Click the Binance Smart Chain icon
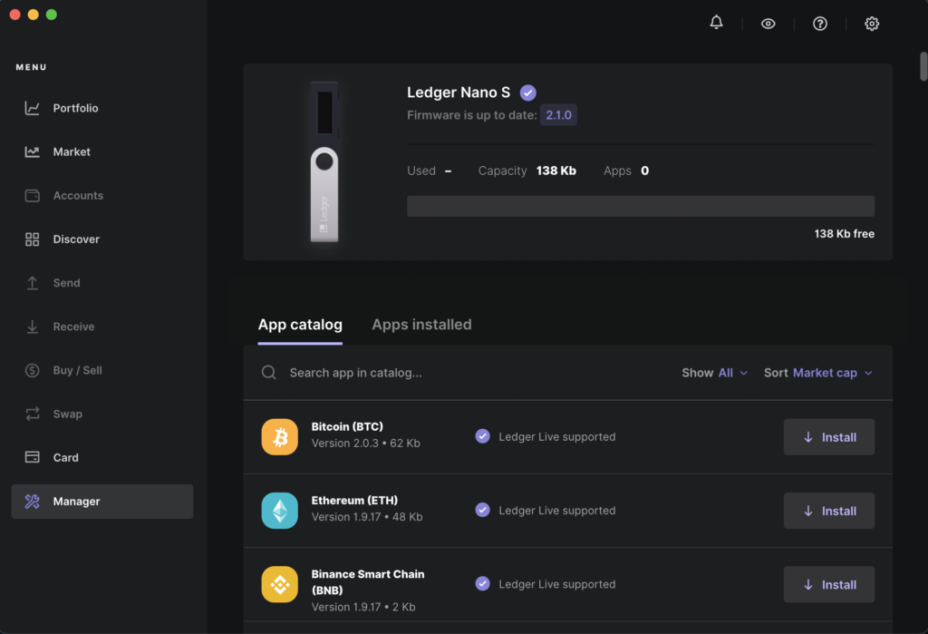This screenshot has width=928, height=634. tap(279, 584)
